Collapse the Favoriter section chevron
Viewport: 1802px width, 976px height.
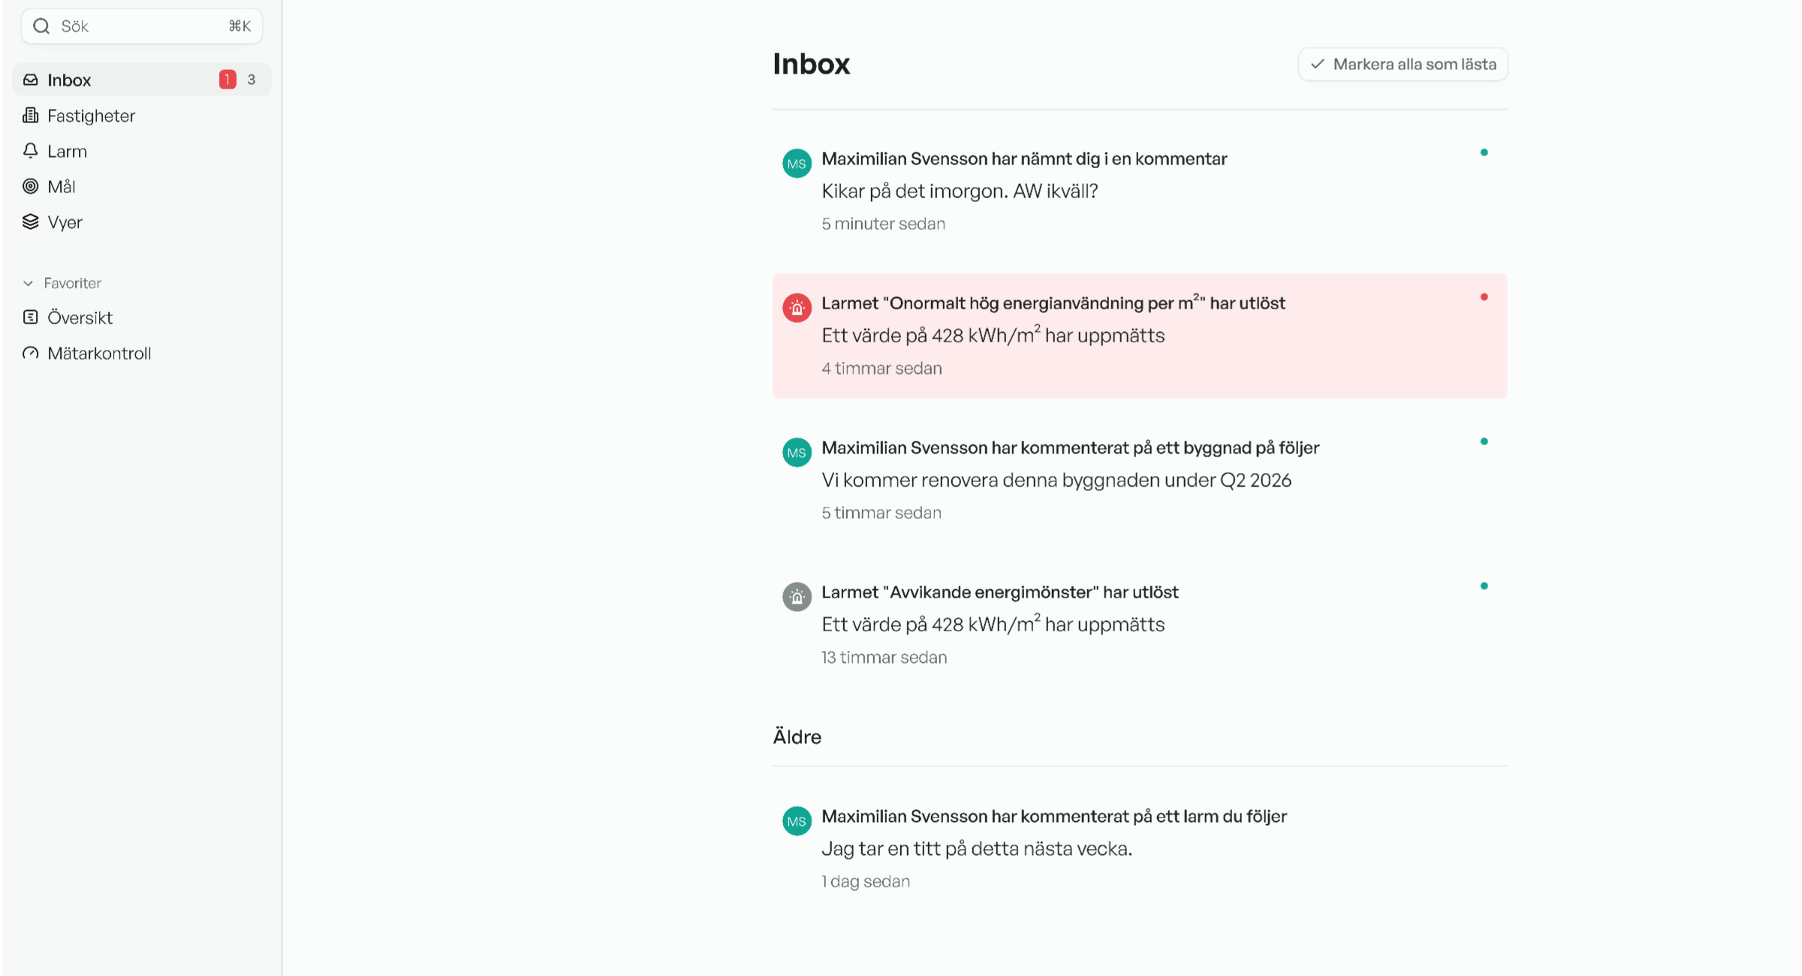[29, 283]
